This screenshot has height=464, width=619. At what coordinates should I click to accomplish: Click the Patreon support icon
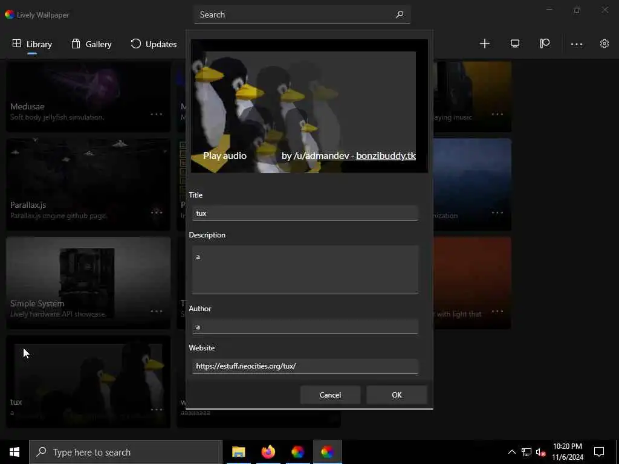click(x=545, y=43)
